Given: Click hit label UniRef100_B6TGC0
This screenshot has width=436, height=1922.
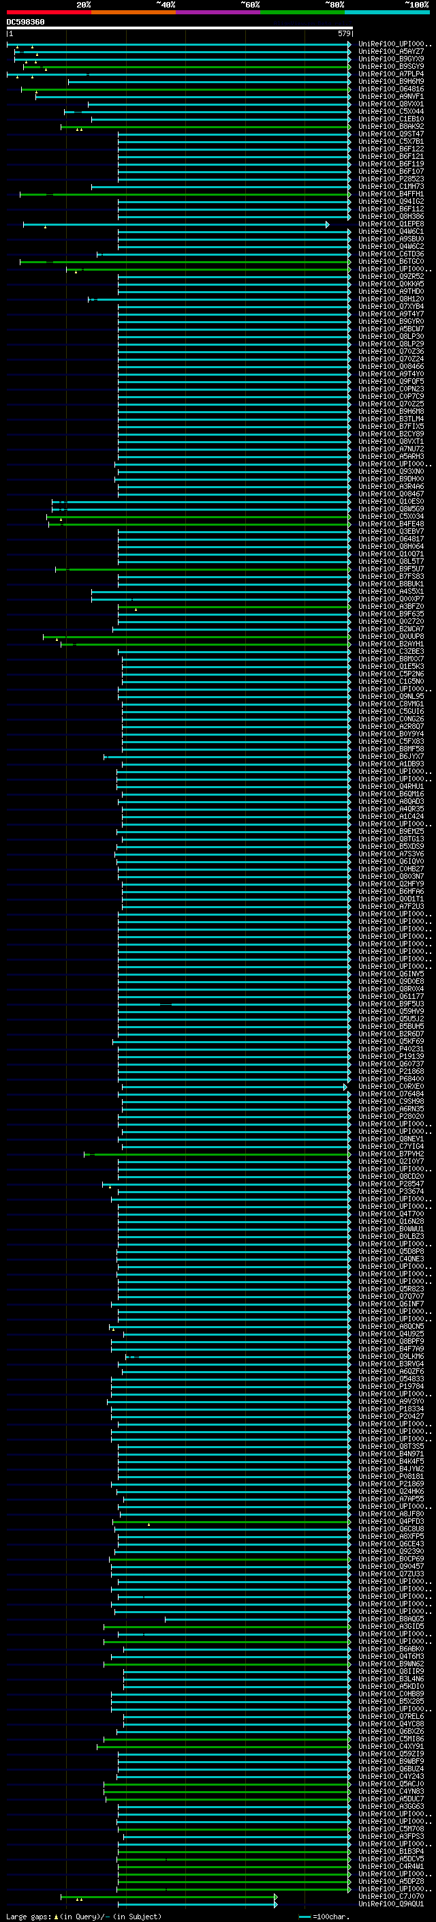Looking at the screenshot, I should click(390, 261).
